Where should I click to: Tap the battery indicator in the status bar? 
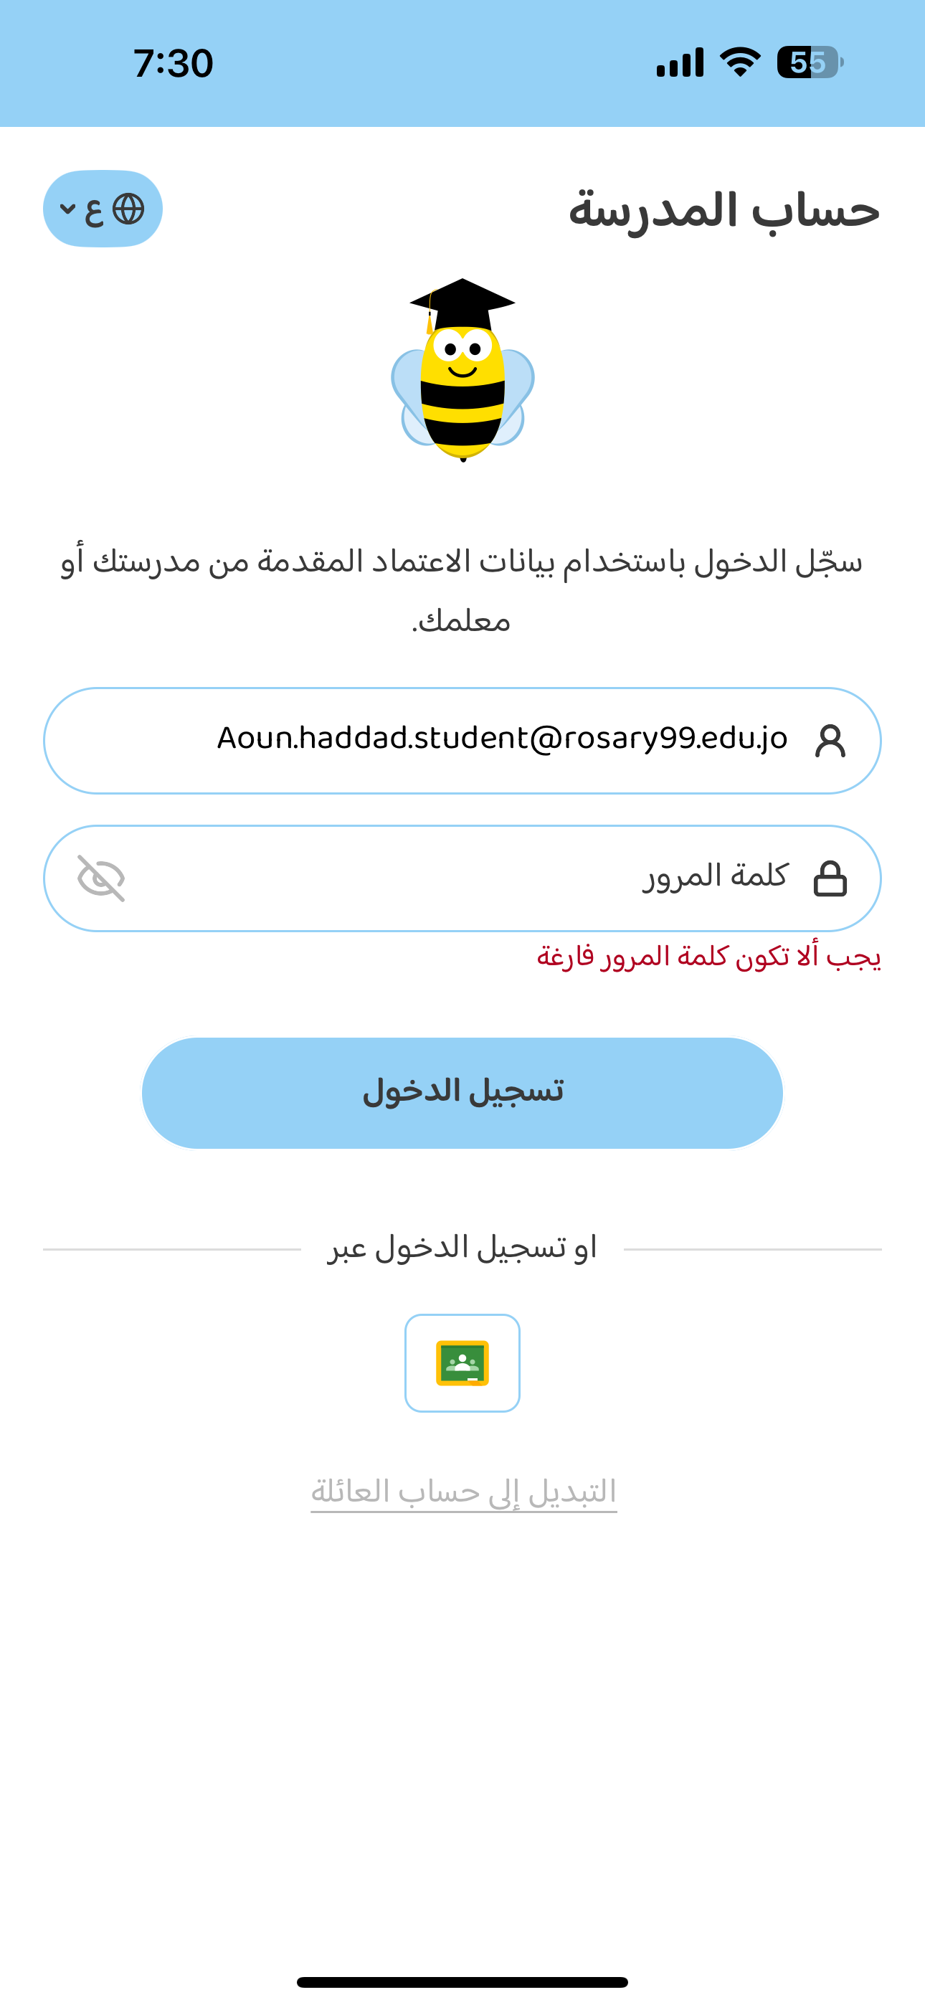810,62
